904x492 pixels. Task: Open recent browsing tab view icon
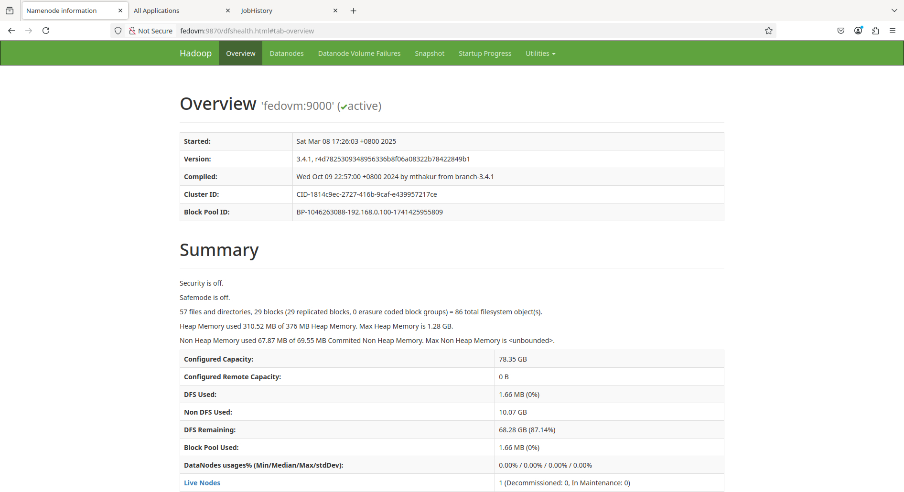coord(10,11)
